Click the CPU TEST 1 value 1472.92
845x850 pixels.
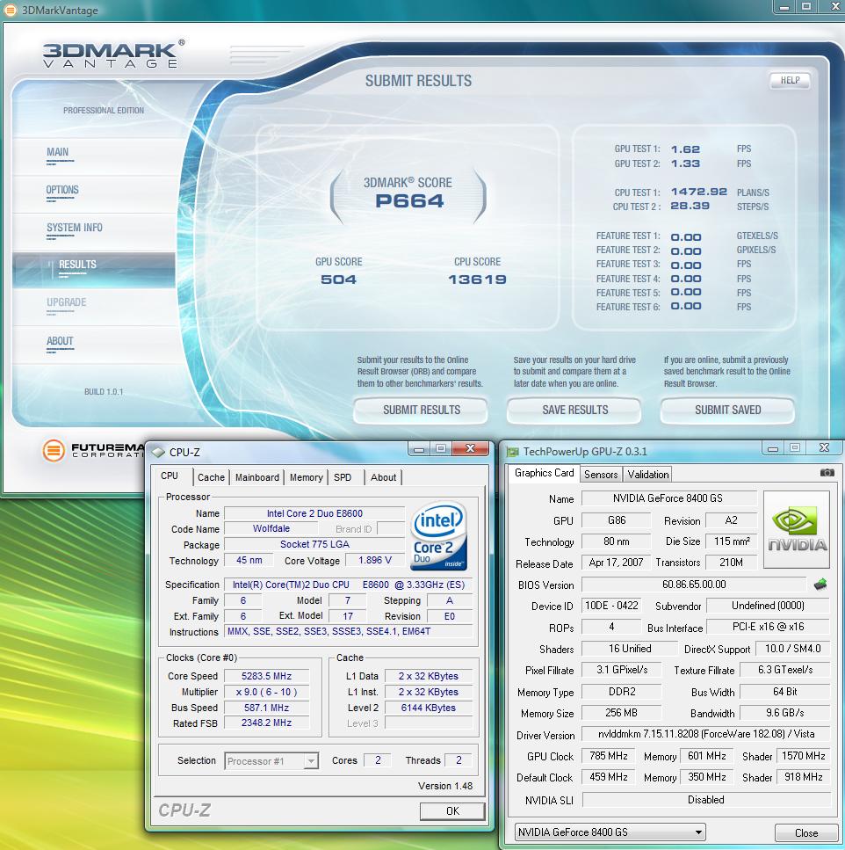(x=699, y=192)
